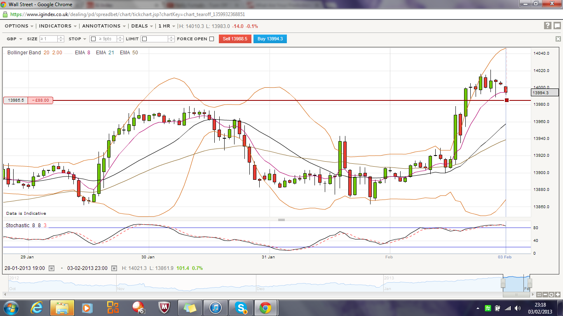Enable the Limit checkbox
Viewport: 563px width, 316px height.
(144, 39)
